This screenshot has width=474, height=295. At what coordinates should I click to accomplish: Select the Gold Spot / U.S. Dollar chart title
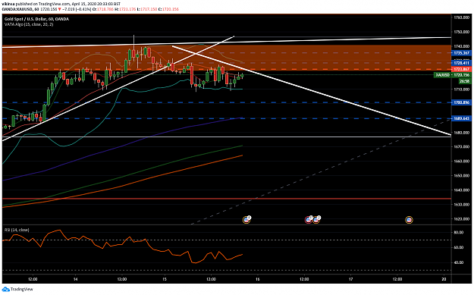coord(36,19)
